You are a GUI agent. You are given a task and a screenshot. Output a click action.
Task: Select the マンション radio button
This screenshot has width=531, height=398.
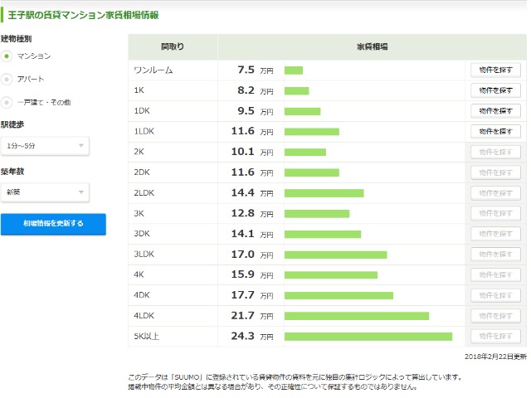[x=7, y=56]
